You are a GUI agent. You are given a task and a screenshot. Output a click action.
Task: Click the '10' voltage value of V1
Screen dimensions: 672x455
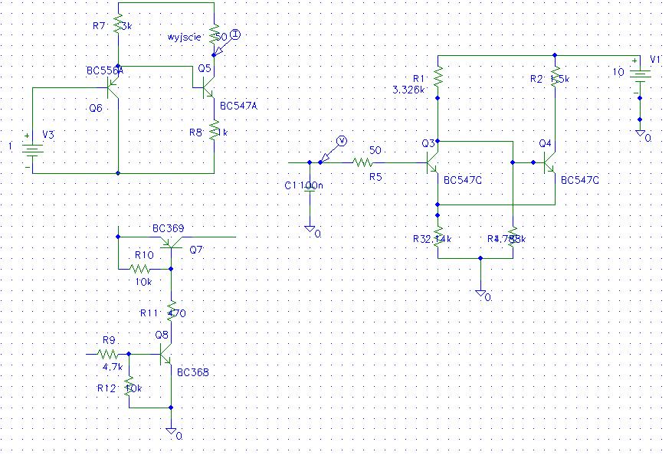(618, 71)
